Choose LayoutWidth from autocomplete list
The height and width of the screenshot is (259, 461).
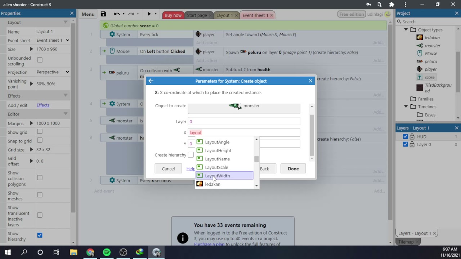[224, 176]
